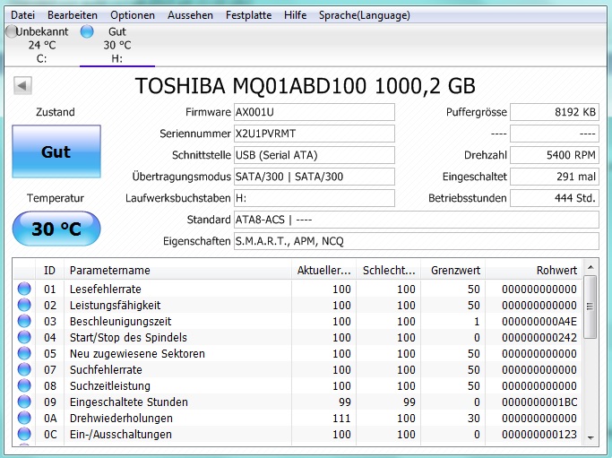Viewport: 612px width, 458px height.
Task: Click the Seriennummer field X2U1PVRMT
Action: pos(315,134)
